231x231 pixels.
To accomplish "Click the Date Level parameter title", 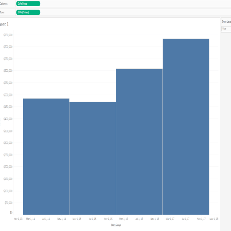I will [226, 22].
